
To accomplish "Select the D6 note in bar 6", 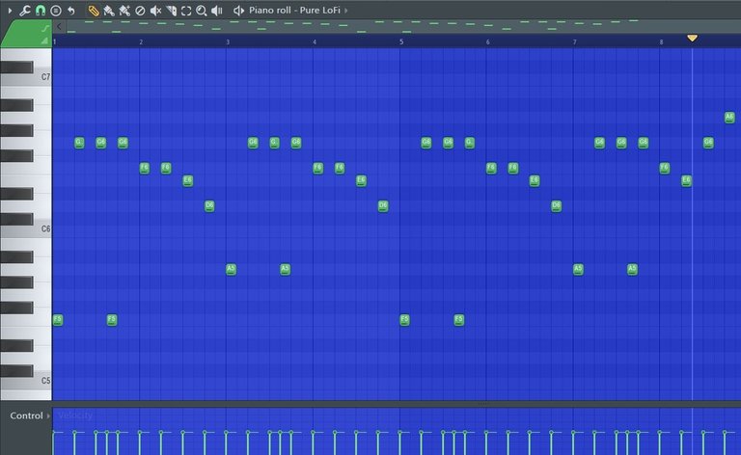I will click(x=556, y=205).
